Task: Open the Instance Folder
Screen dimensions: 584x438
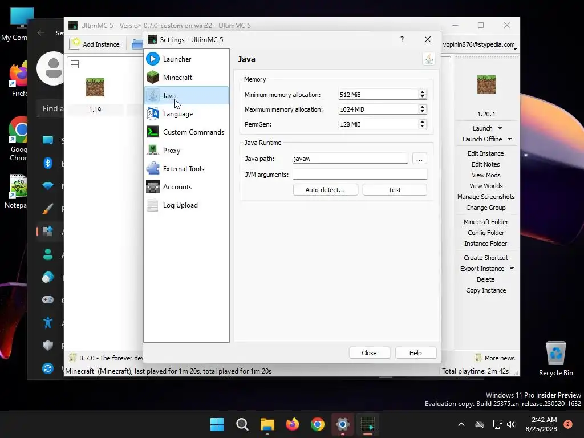Action: (x=486, y=243)
